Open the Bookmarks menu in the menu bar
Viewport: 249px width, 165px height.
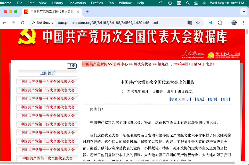pos(77,3)
